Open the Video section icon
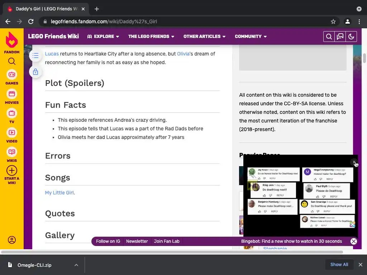Screen dimensions: 367x275 12,132
